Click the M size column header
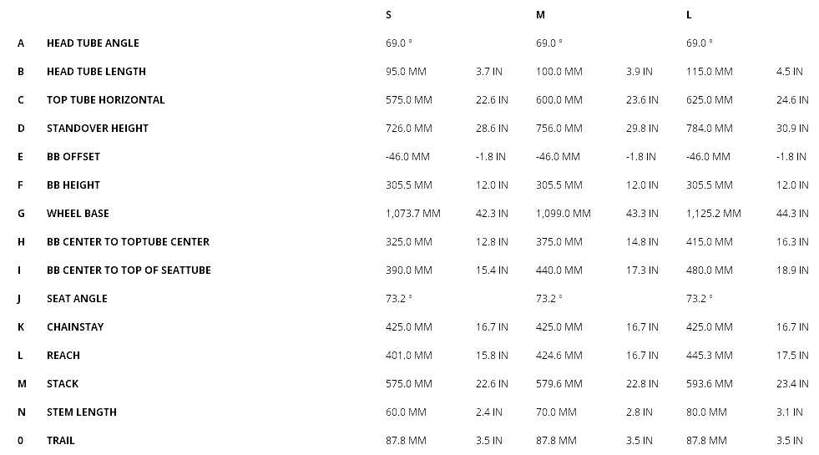Screen dimensions: 819x455 coord(540,15)
